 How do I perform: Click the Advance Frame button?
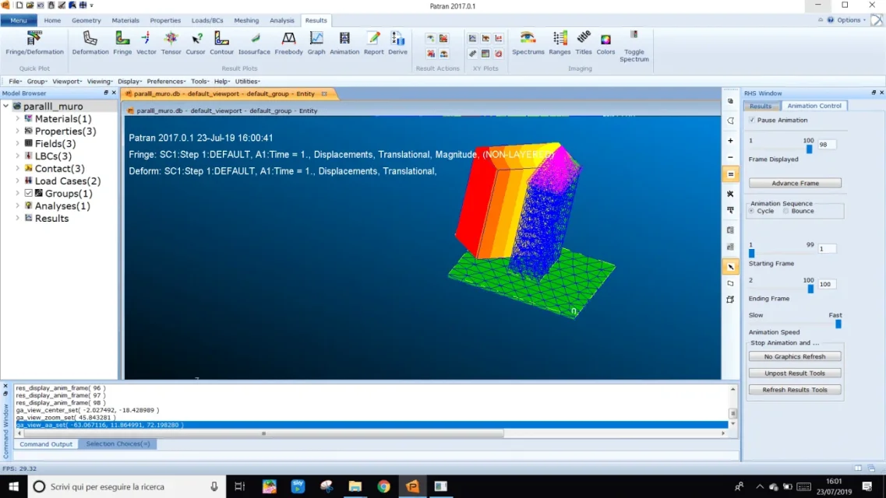click(795, 184)
